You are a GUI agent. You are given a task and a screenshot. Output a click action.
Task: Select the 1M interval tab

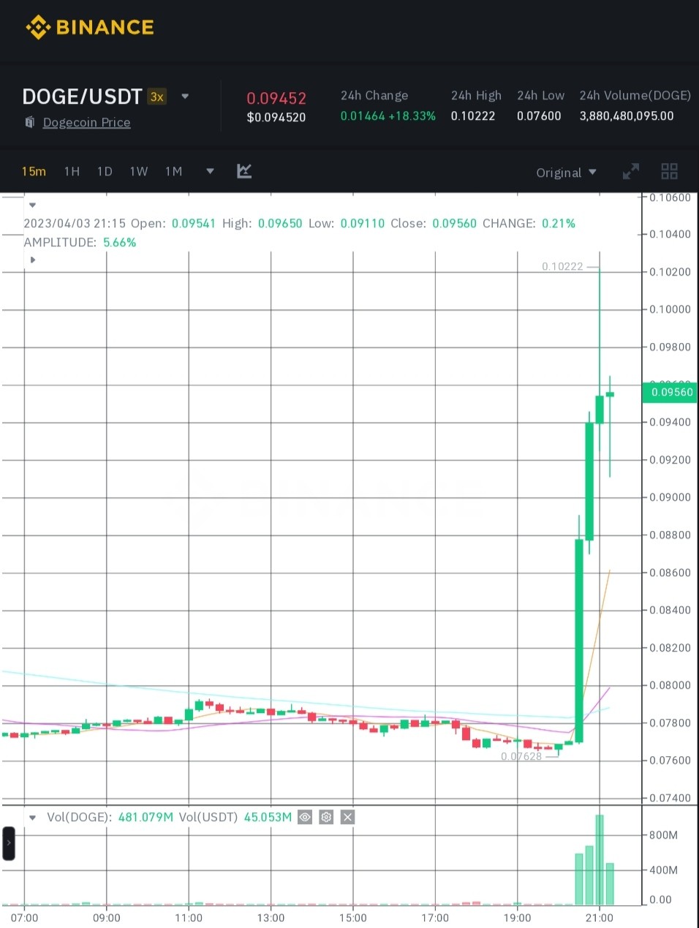[x=173, y=171]
